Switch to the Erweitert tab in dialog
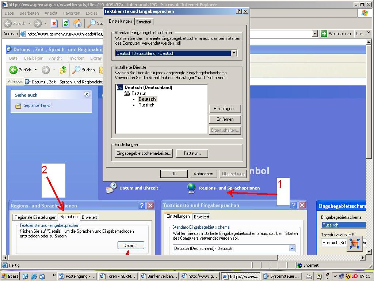Viewport: 374px width, 281px height. pyautogui.click(x=144, y=22)
